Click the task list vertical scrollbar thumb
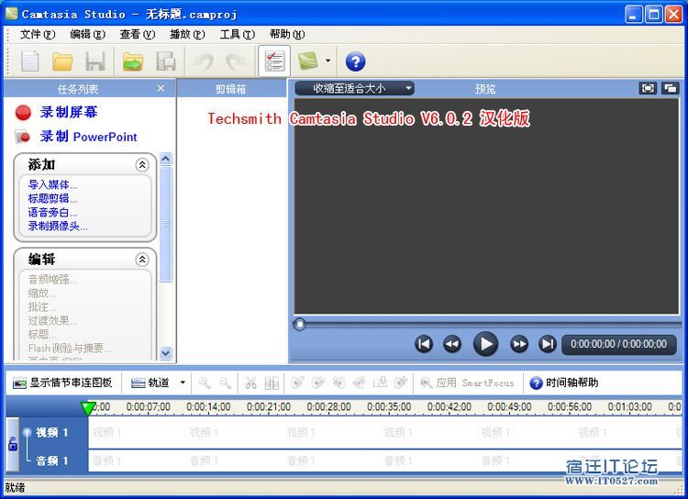The width and height of the screenshot is (688, 499). pyautogui.click(x=165, y=224)
